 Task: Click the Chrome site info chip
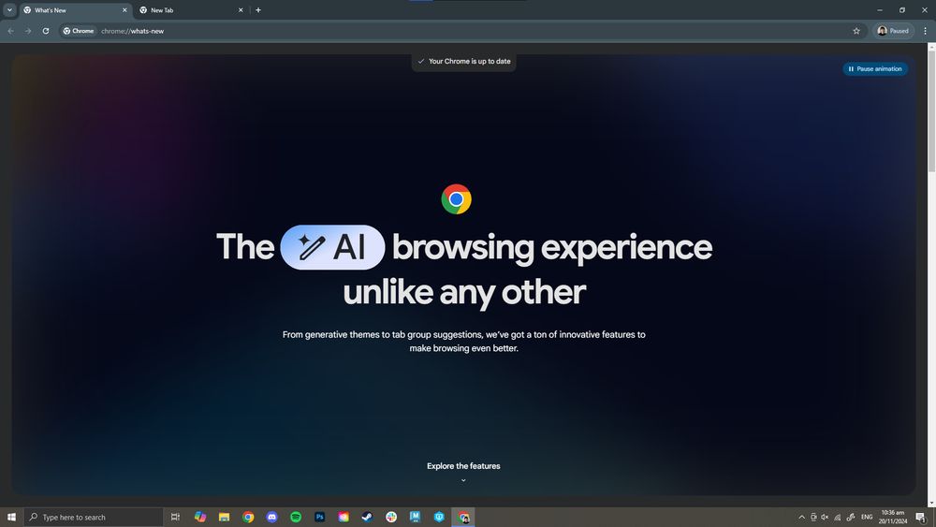[79, 31]
